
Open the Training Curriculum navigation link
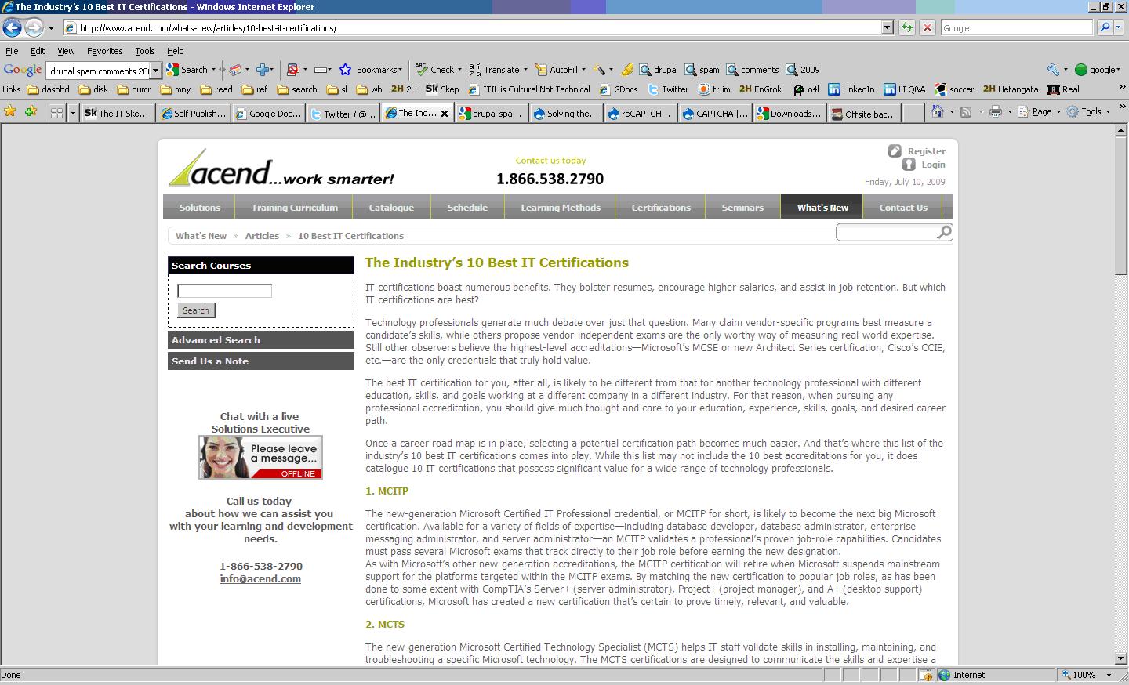click(295, 208)
